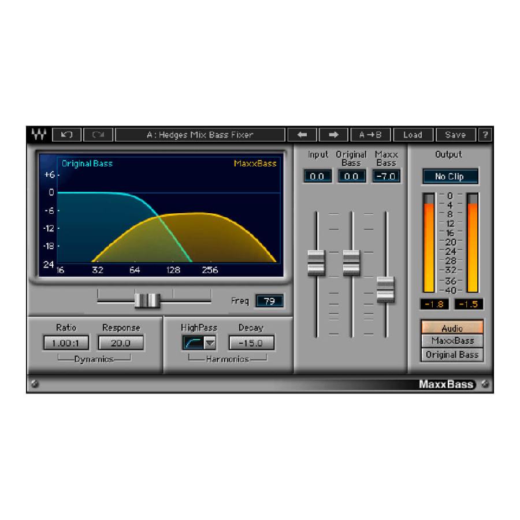
Task: Click the Maxx Bass gain value -7.0
Action: click(x=386, y=176)
